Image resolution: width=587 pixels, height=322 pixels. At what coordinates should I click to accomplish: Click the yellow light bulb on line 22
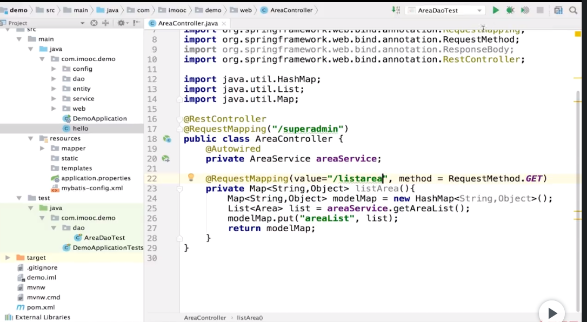(191, 177)
